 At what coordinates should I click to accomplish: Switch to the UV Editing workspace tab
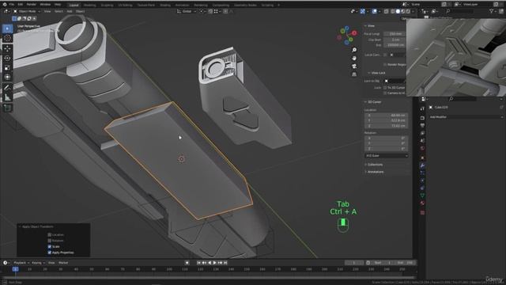tap(125, 6)
